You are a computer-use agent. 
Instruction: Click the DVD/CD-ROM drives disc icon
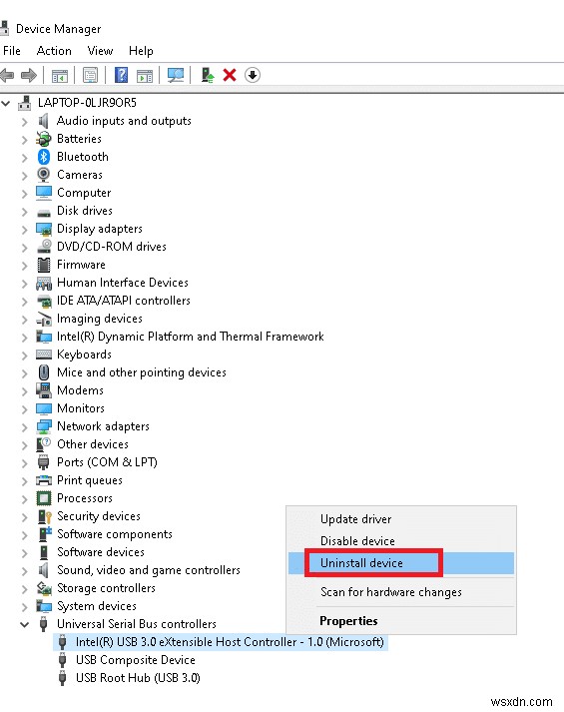coord(44,247)
